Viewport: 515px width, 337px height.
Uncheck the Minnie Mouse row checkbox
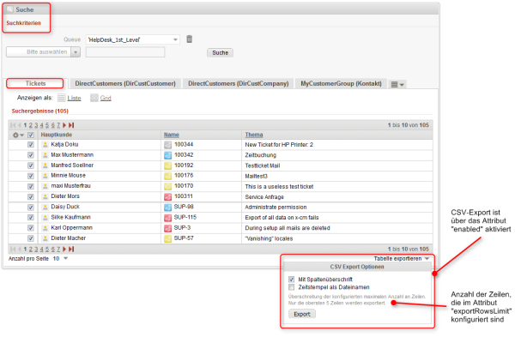point(31,176)
